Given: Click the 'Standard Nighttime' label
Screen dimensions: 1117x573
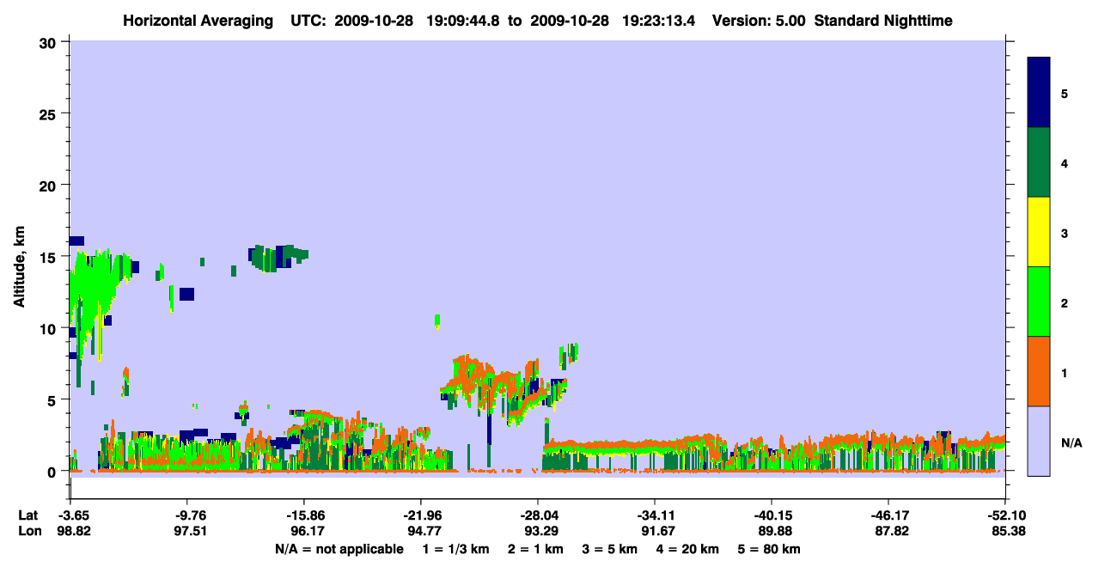Looking at the screenshot, I should click(x=883, y=21).
